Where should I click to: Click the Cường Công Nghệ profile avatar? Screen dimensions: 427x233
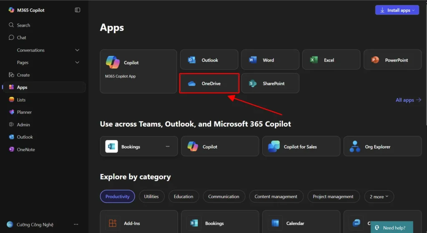10,224
